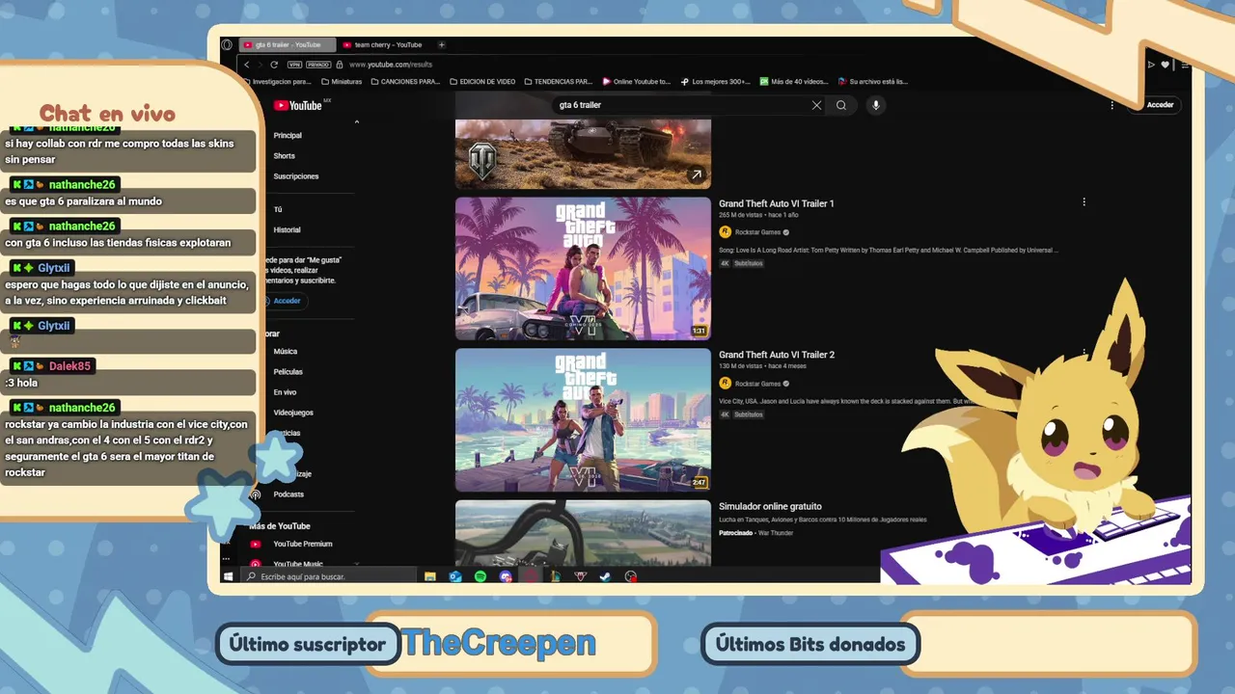Open the Opera menu icon
1235x694 pixels.
[227, 44]
